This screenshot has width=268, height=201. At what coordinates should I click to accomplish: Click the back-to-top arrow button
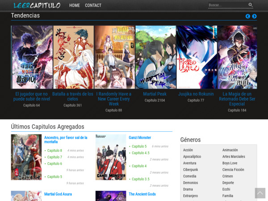click(260, 193)
